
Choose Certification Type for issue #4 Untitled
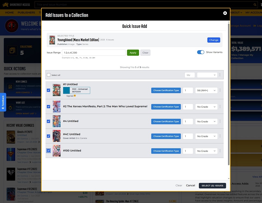pyautogui.click(x=166, y=121)
